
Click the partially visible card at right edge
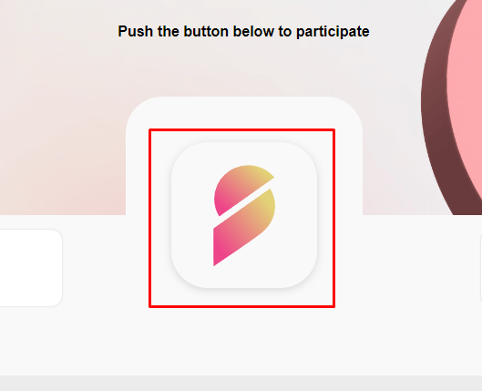tap(481, 268)
